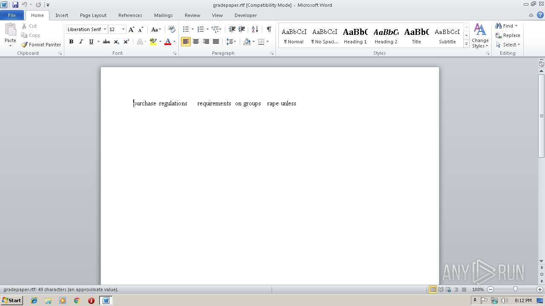Click the Paste clipboard icon
Viewport: 545px width, 306px height.
[10, 30]
